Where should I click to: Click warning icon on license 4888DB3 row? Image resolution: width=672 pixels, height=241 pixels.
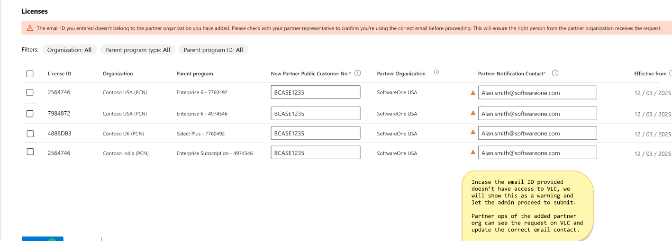[x=473, y=133]
